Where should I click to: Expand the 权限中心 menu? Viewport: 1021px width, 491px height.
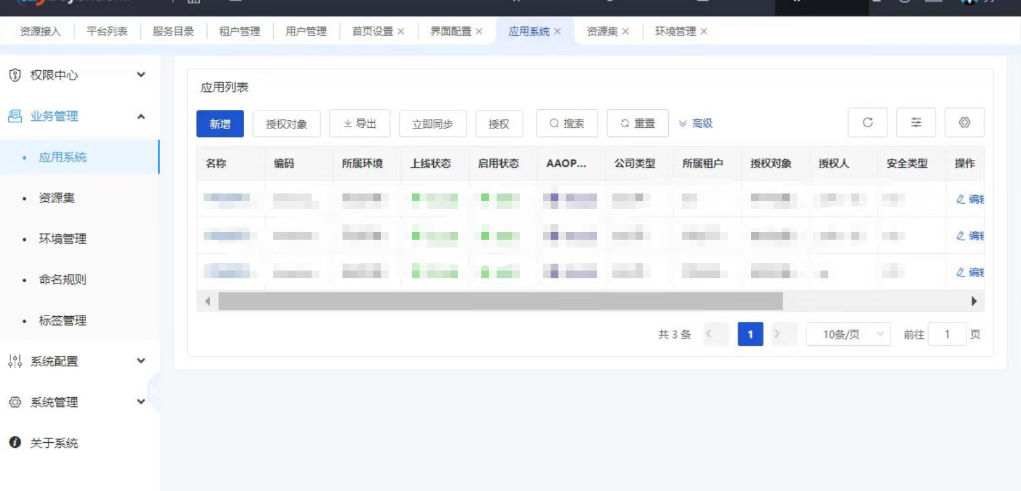click(x=141, y=75)
